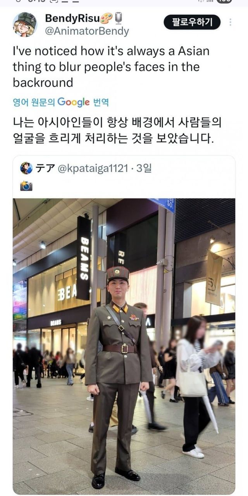The height and width of the screenshot is (496, 248).
Task: Click the original English tweet text
Action: 111,67
